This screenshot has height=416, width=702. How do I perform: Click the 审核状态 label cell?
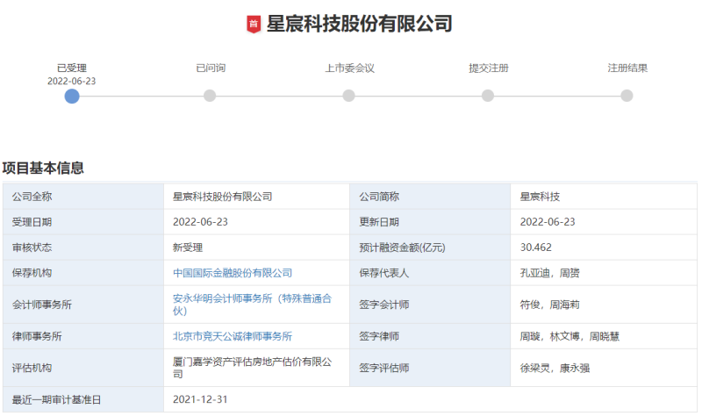click(83, 247)
